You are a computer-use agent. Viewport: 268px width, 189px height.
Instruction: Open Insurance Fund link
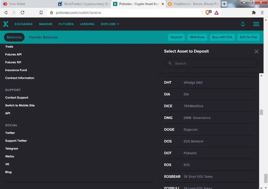pyautogui.click(x=16, y=70)
